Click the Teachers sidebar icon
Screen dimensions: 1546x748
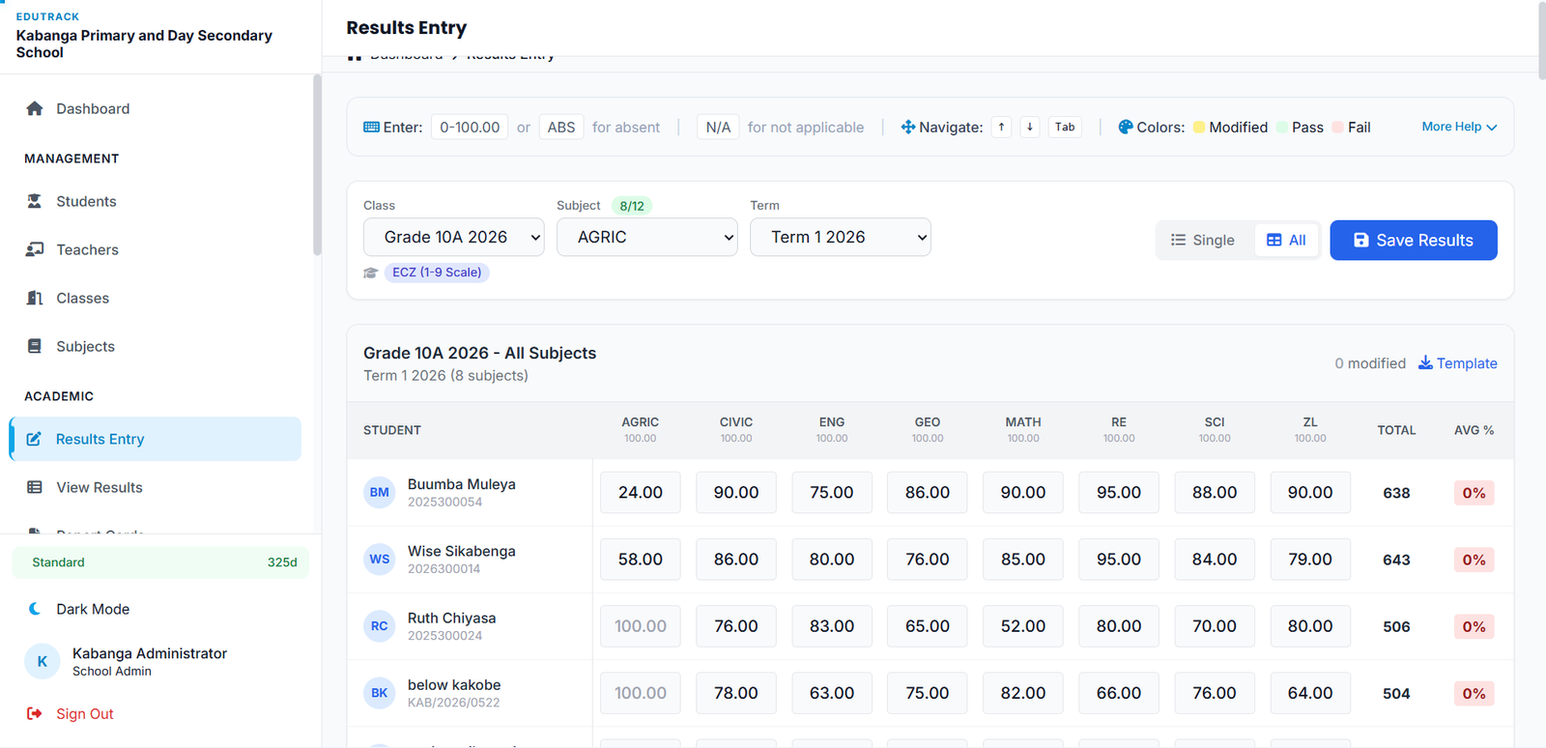tap(35, 249)
